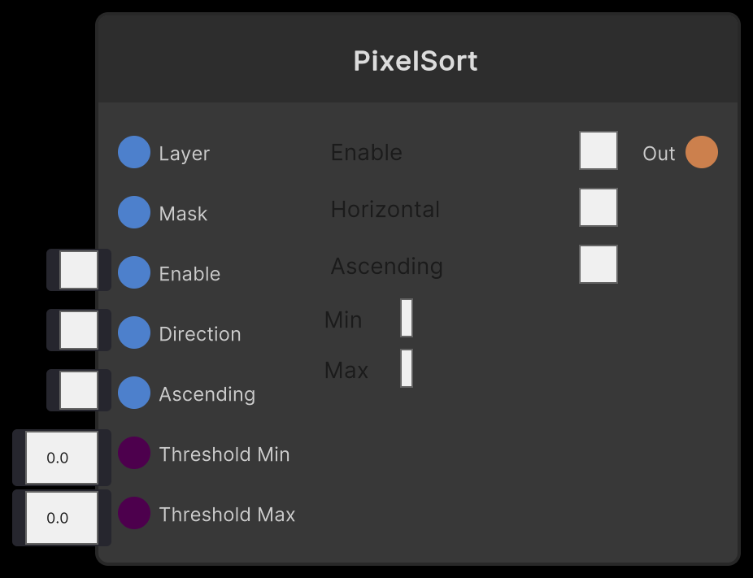Screen dimensions: 753x578
Task: Click the Max value field
Action: (406, 368)
